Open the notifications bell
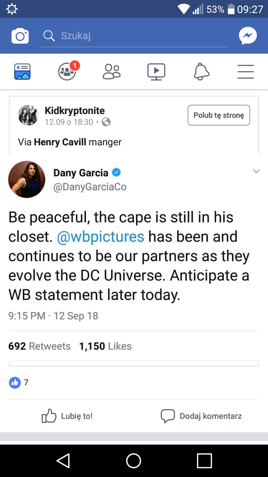The height and width of the screenshot is (477, 268). [201, 72]
